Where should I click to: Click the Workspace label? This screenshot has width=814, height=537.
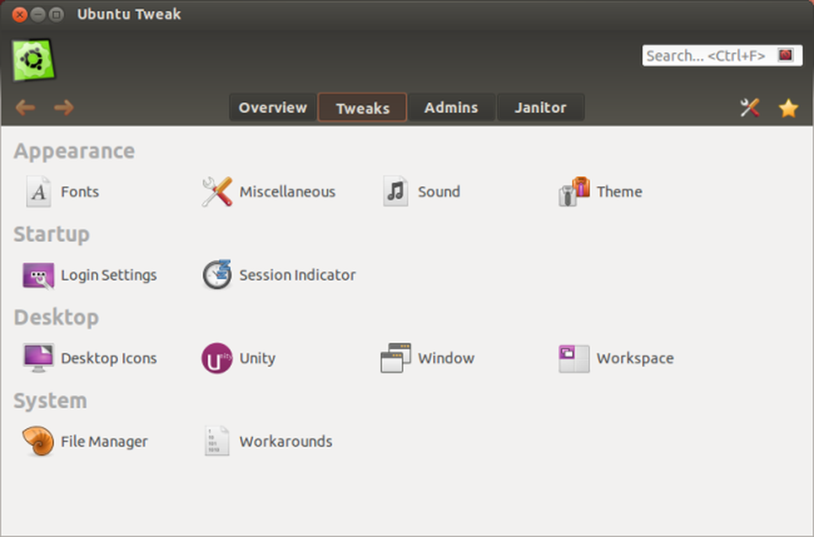click(635, 359)
